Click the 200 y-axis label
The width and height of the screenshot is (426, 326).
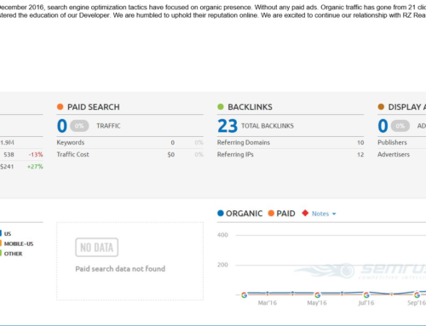coord(222,265)
